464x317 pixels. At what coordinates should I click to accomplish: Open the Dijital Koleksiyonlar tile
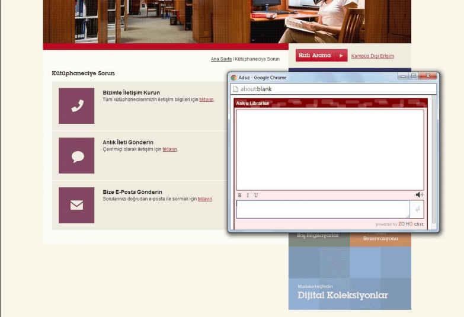(350, 278)
